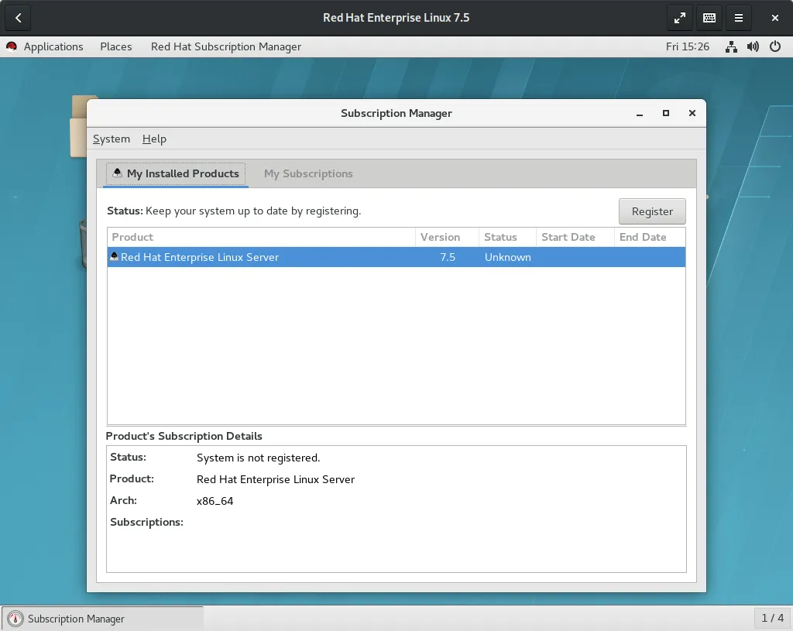Viewport: 793px width, 631px height.
Task: Open the Applications menu
Action: [53, 46]
